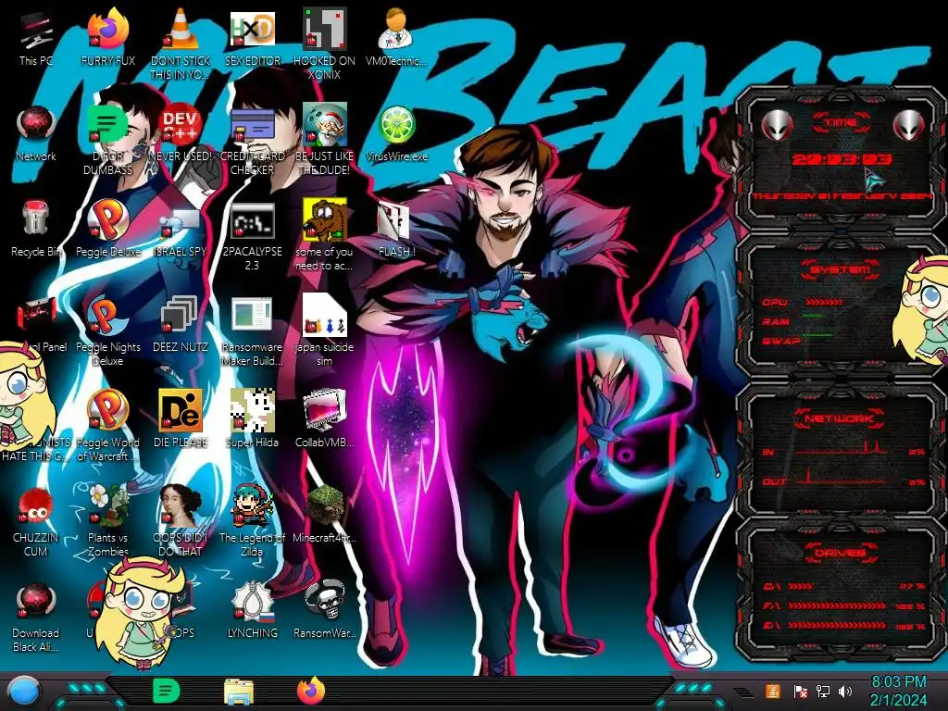948x711 pixels.
Task: Open the green app pinned to taskbar
Action: (166, 691)
